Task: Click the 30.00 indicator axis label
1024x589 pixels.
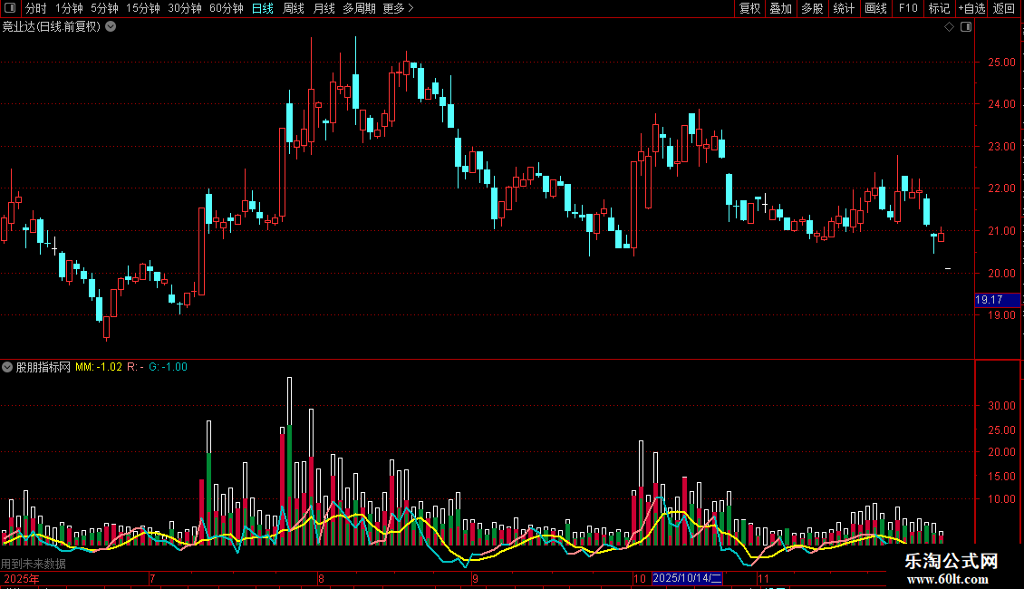Action: 1001,406
